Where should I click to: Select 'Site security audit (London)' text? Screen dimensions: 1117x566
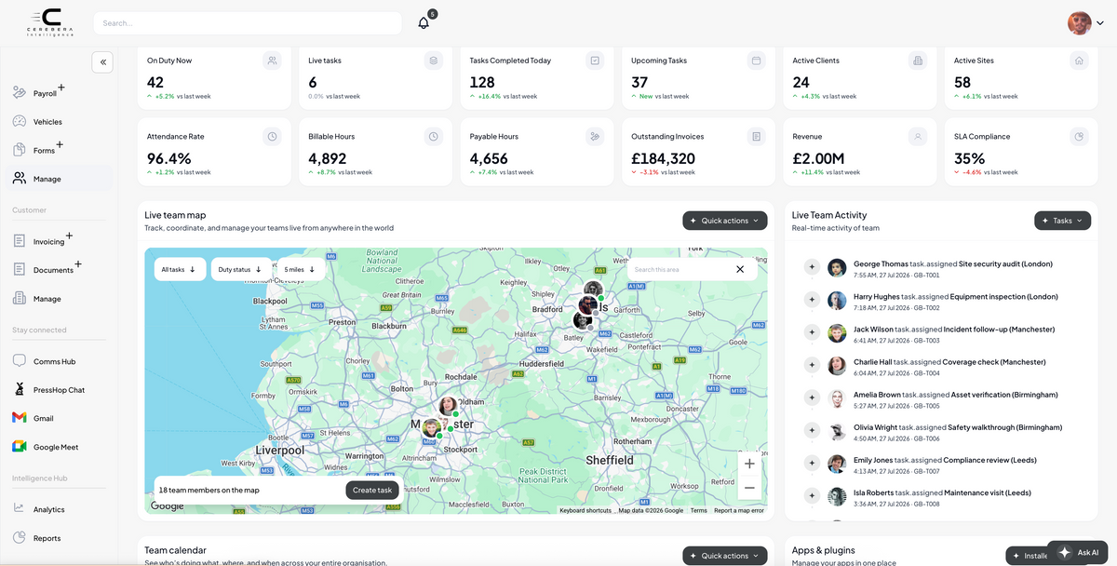point(1005,263)
